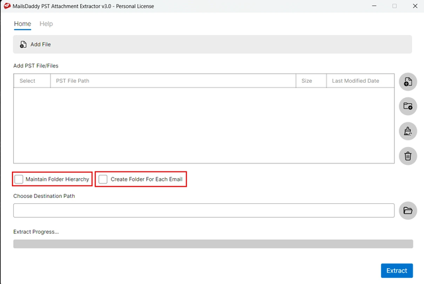Click the destination path input field

pos(204,211)
